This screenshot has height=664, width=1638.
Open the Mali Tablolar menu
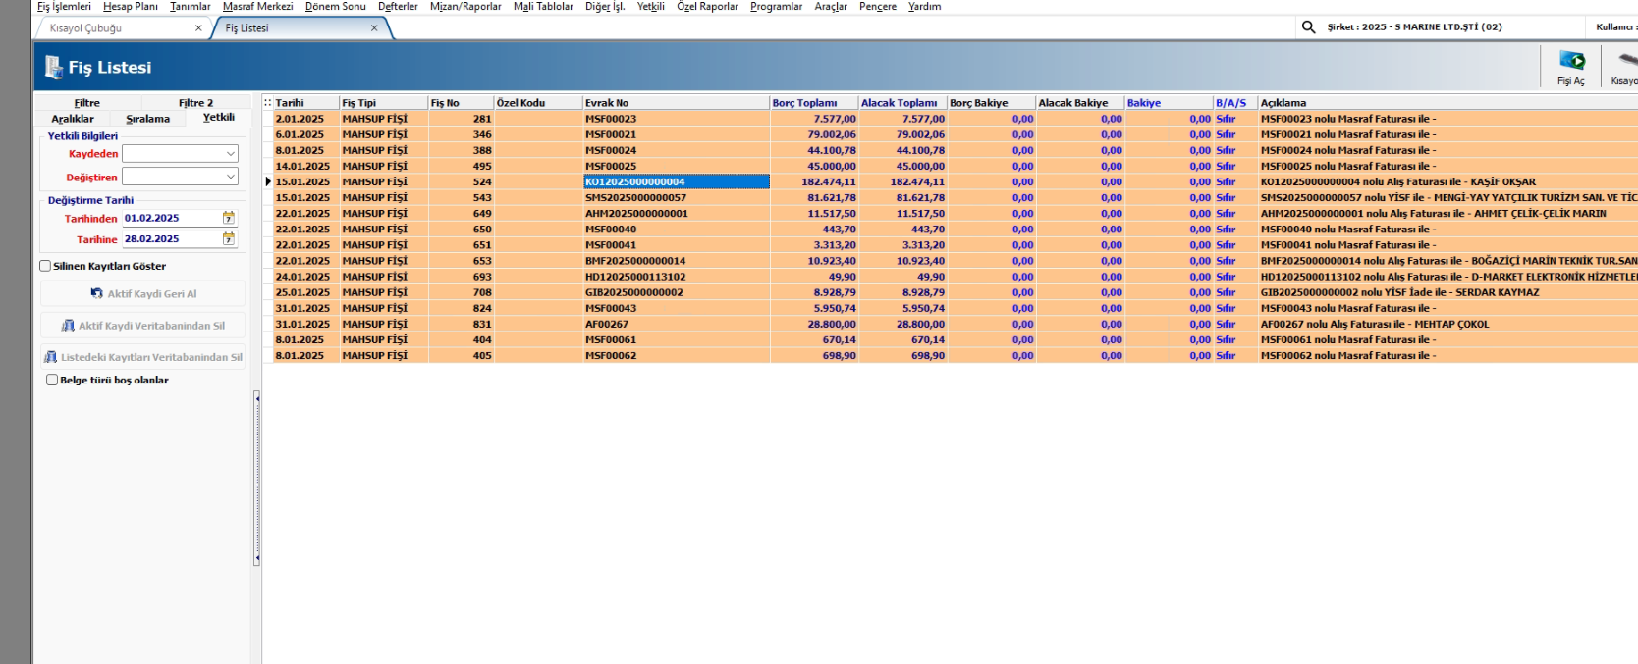(x=543, y=6)
